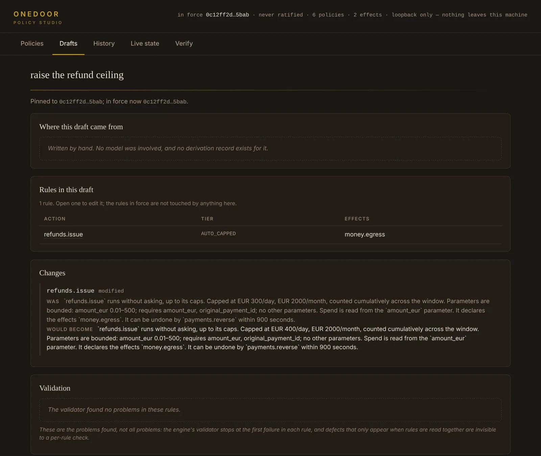Screen dimensions: 541x456
Task: Click the Validation section heading
Action: point(55,388)
